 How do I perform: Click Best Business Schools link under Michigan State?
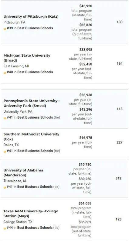[x=35, y=72]
